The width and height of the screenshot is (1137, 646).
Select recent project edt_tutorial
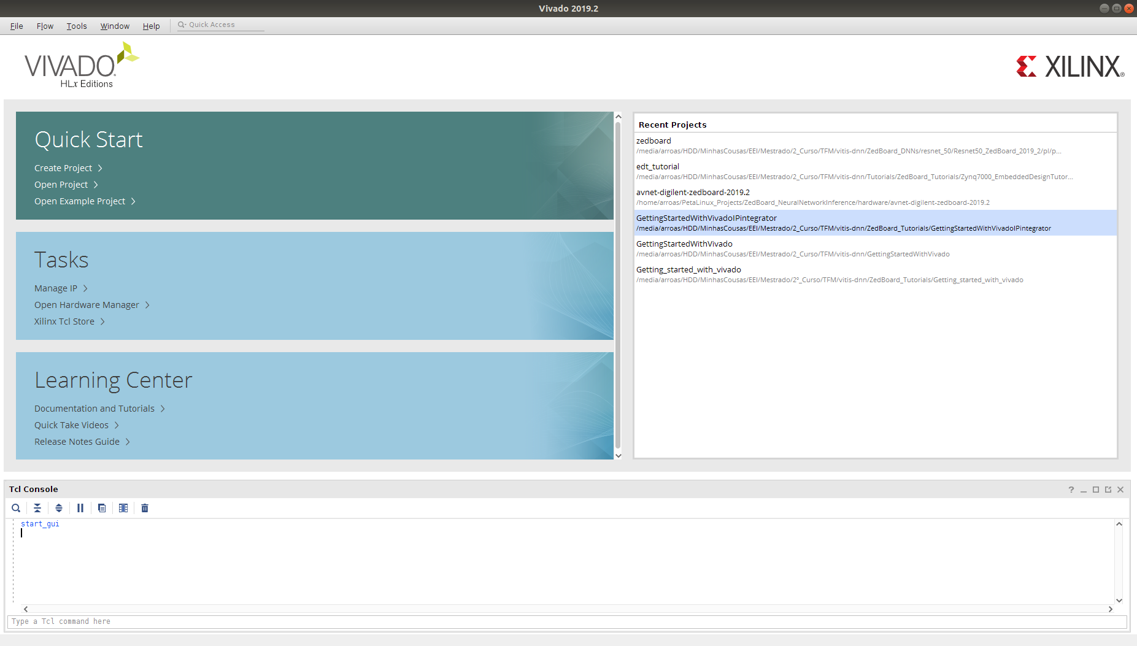[876, 171]
